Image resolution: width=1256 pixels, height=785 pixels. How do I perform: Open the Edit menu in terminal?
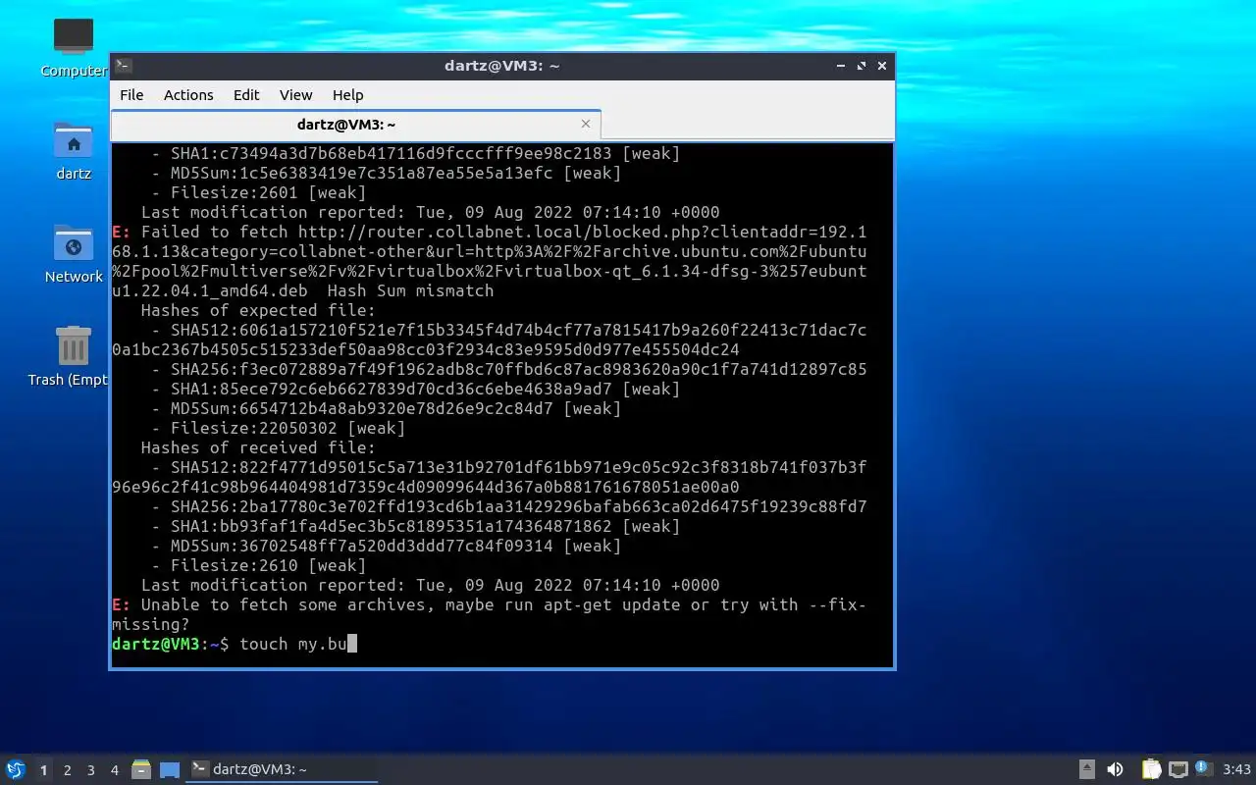tap(246, 95)
